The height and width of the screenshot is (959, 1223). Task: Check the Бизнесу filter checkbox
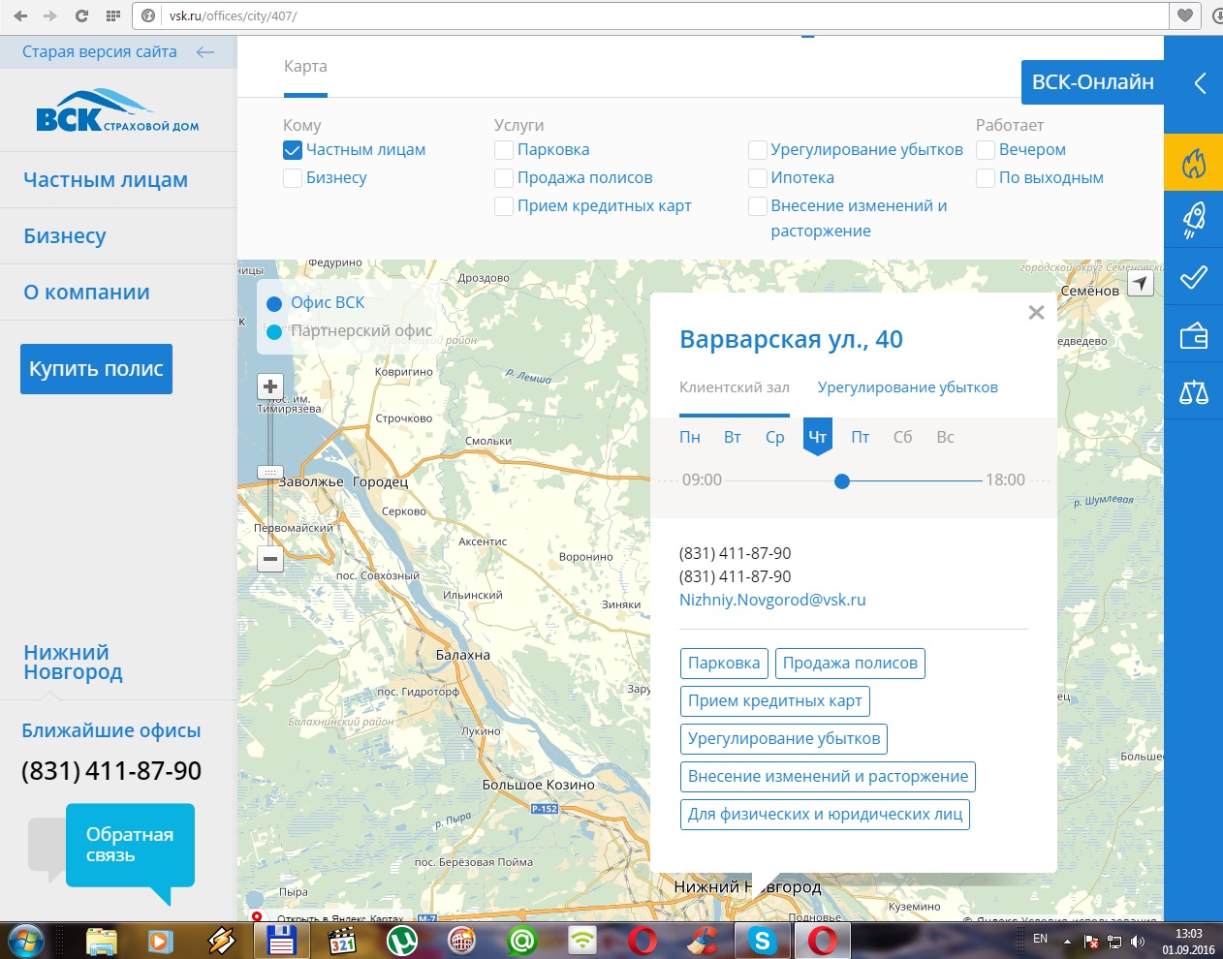click(x=293, y=178)
